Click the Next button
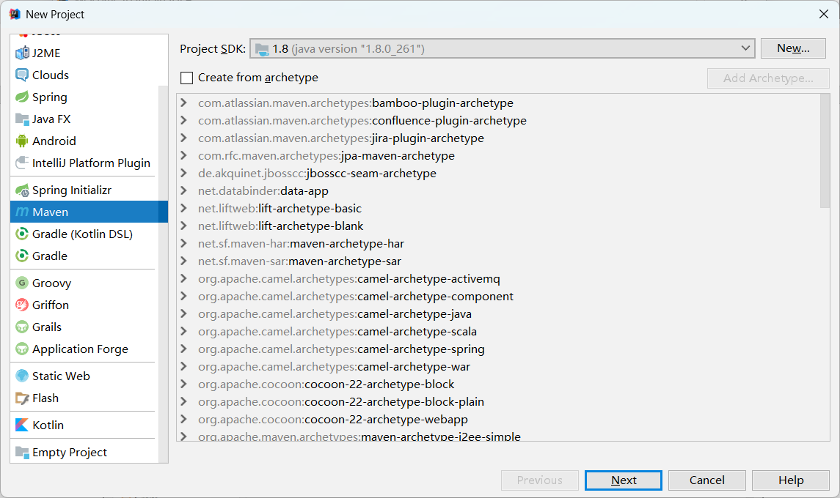 tap(623, 480)
